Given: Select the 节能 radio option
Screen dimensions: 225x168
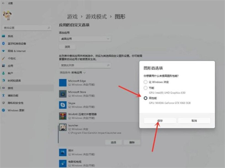Looking at the screenshot, I should click(145, 88).
